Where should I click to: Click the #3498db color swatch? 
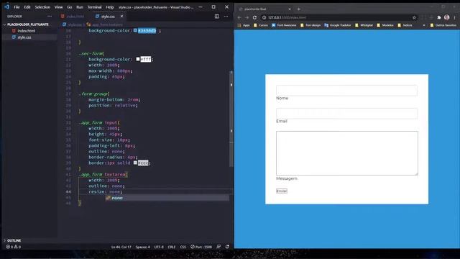[x=135, y=30]
